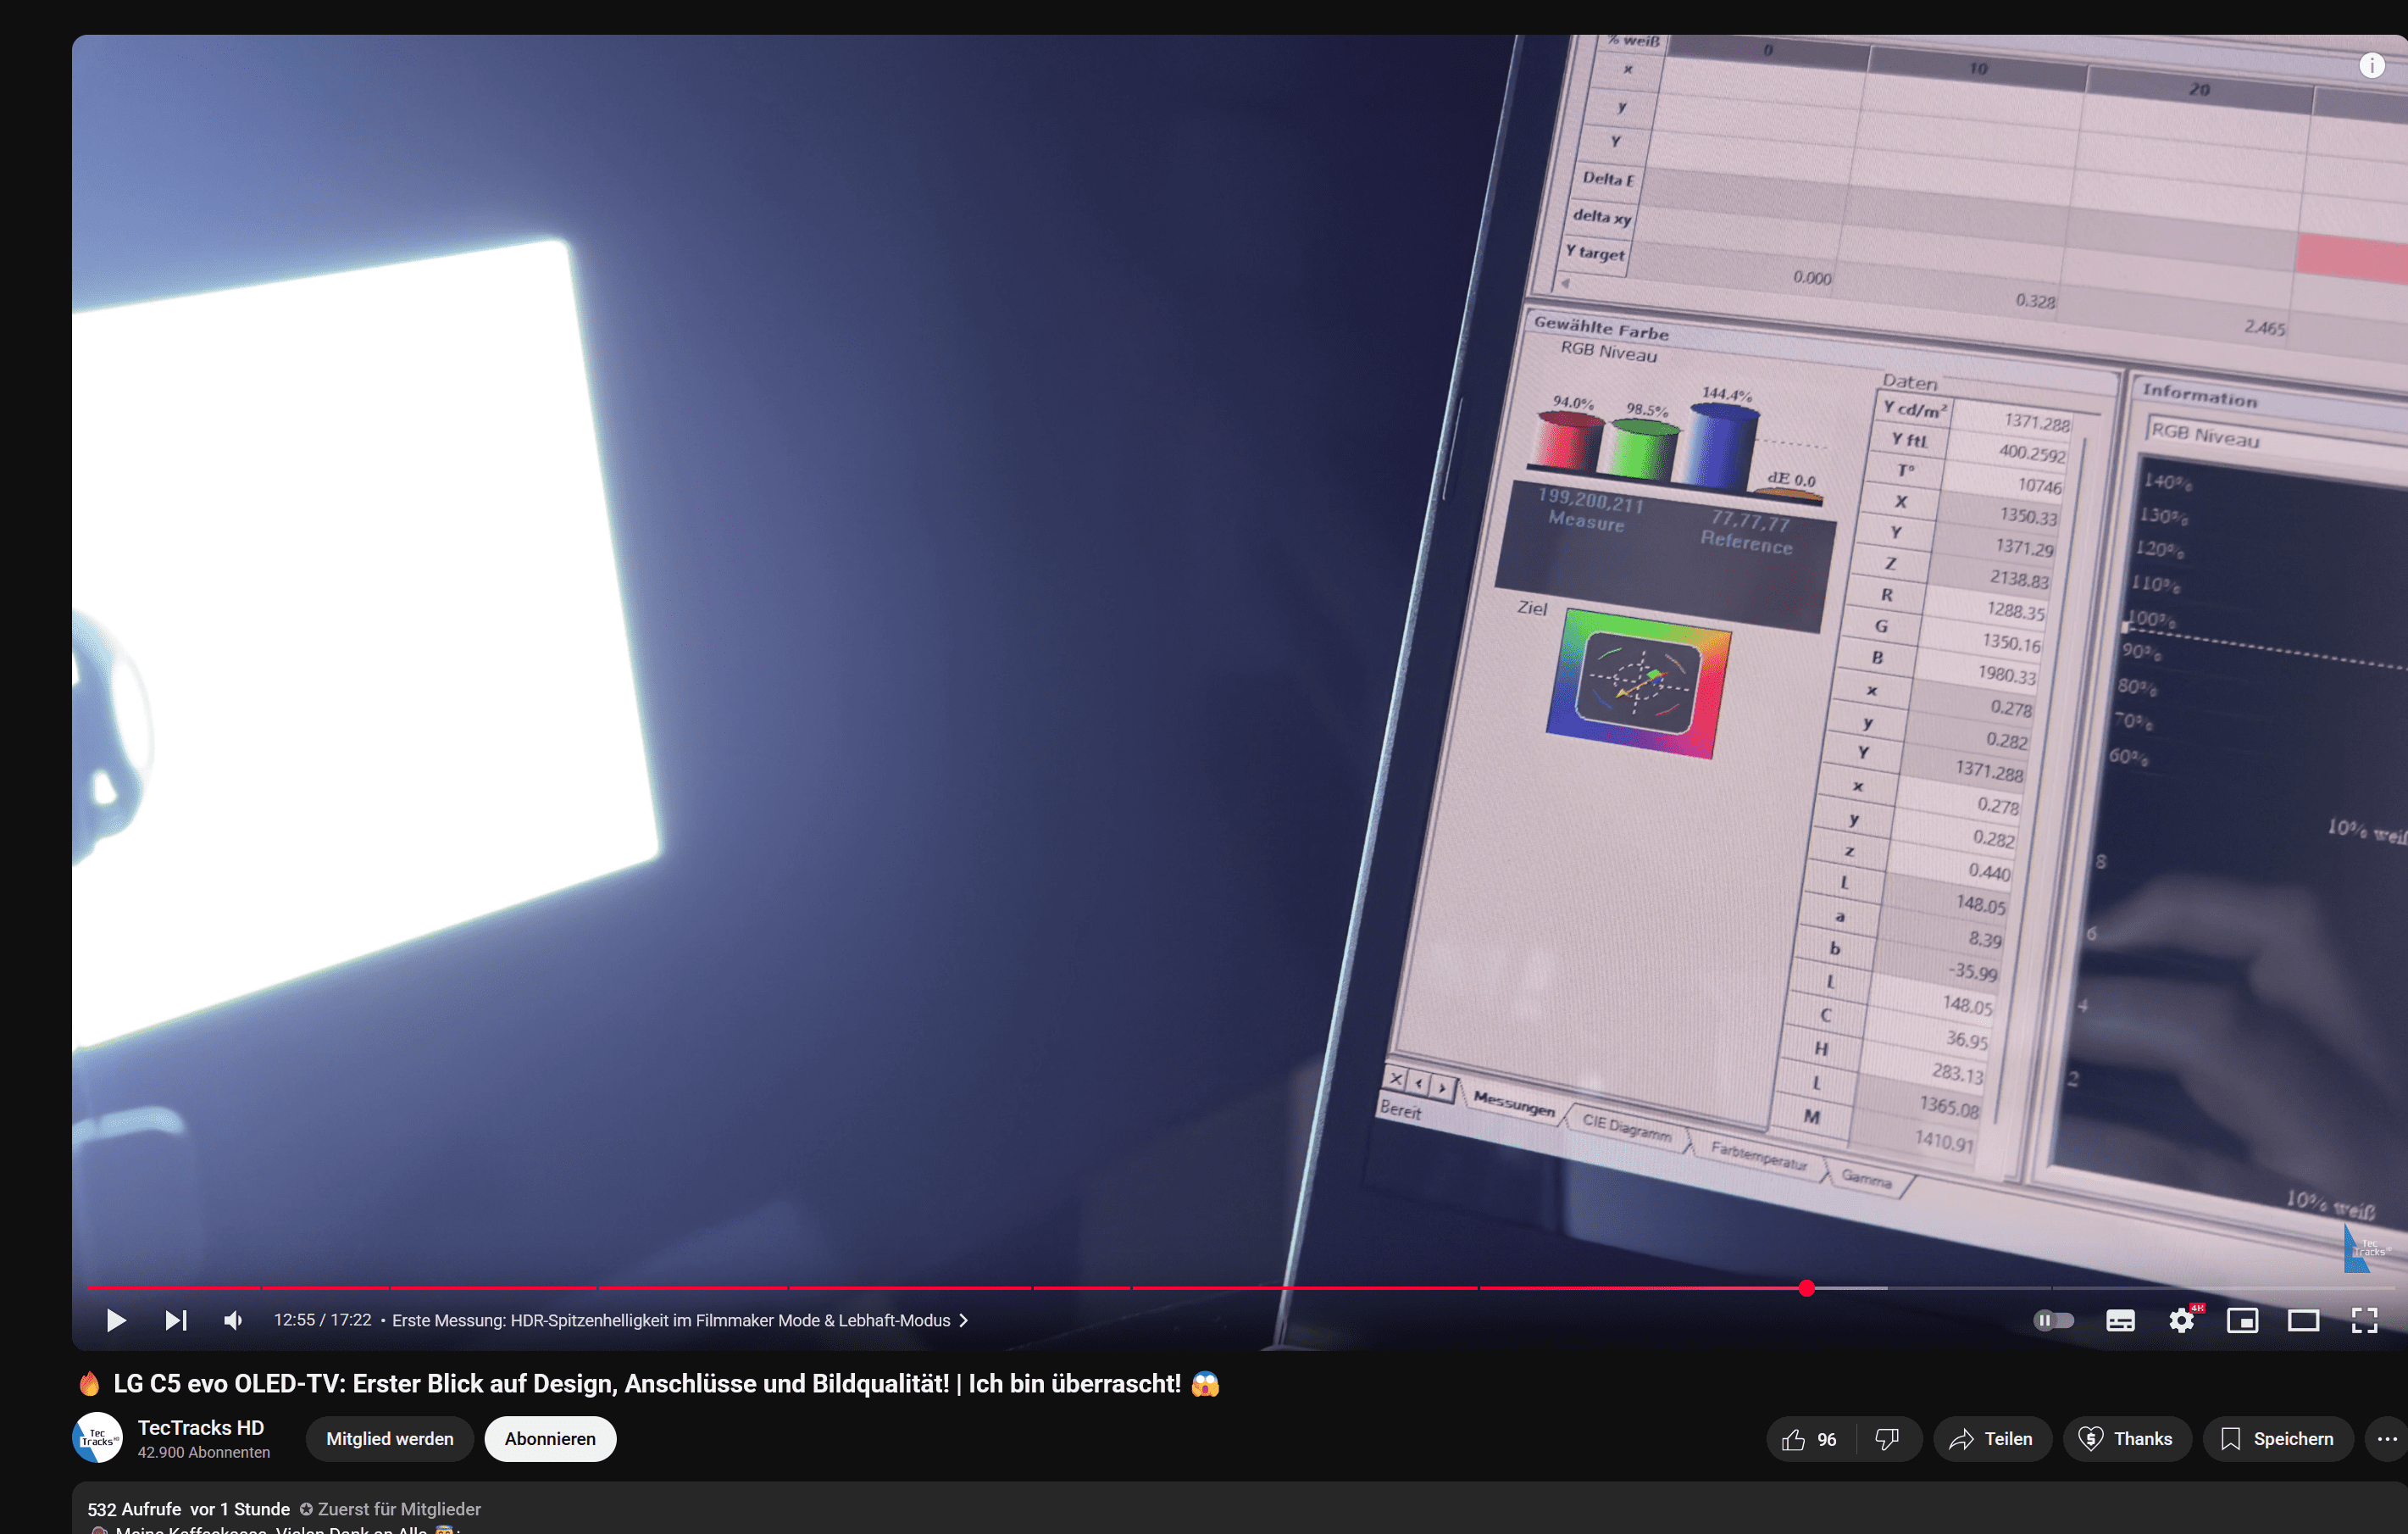Open the more actions menu

(x=2386, y=1439)
